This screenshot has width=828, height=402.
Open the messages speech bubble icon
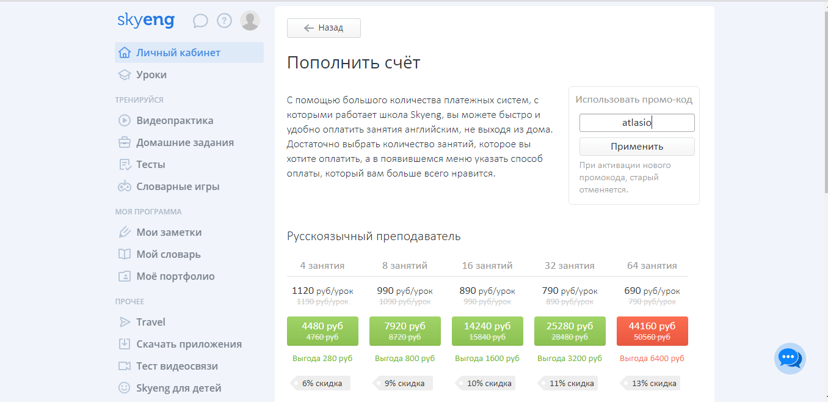200,21
